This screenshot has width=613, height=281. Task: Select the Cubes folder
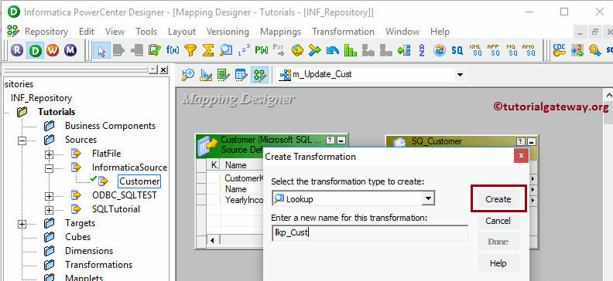click(78, 237)
